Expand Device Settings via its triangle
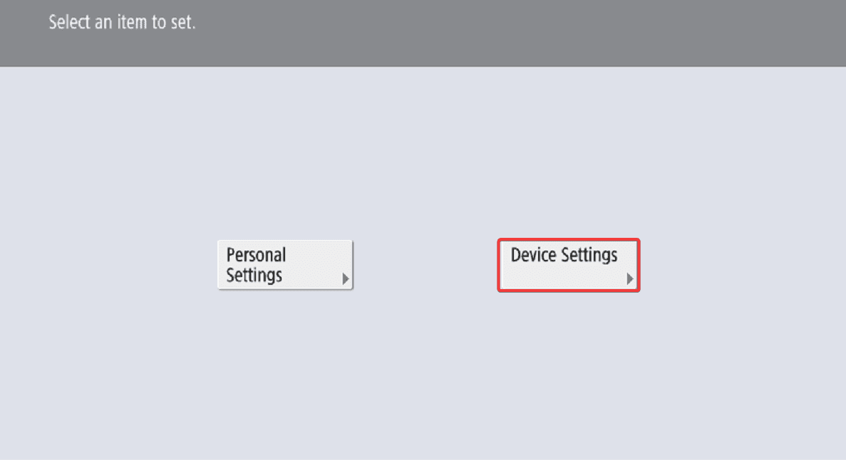The image size is (846, 460). coord(629,279)
